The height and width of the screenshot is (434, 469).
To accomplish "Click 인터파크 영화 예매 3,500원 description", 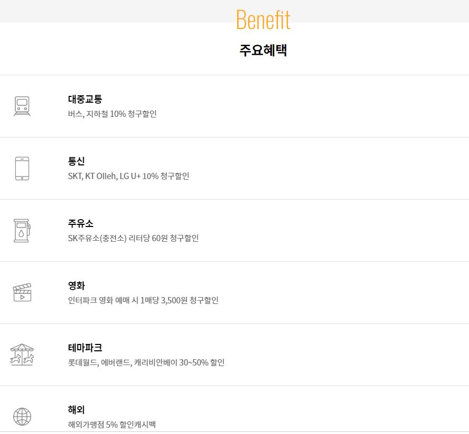I will tap(143, 300).
